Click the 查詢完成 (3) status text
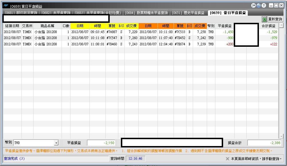Screen dimensions: 287x166 pyautogui.click(x=14, y=159)
